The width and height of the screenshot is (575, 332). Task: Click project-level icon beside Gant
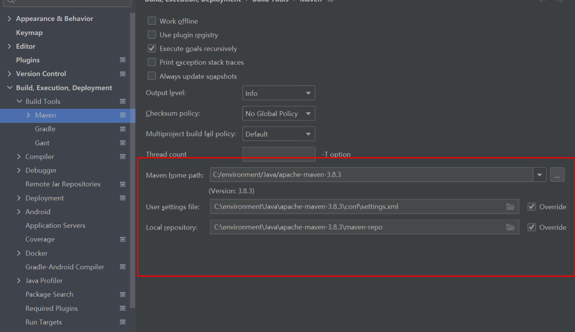point(123,143)
